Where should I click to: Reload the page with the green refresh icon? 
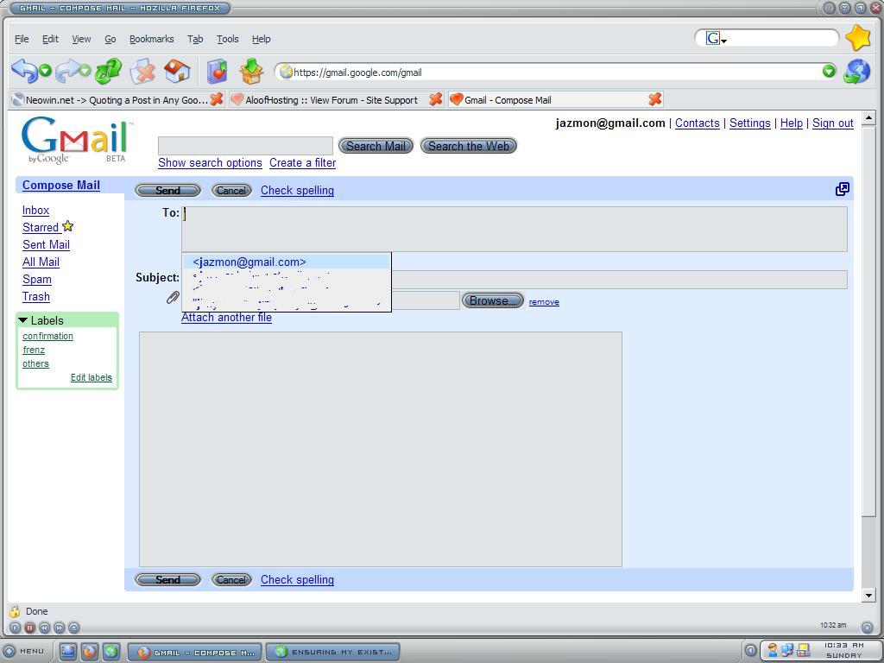click(x=108, y=72)
